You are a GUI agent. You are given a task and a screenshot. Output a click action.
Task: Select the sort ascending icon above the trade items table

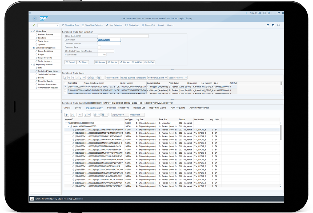click(65, 77)
